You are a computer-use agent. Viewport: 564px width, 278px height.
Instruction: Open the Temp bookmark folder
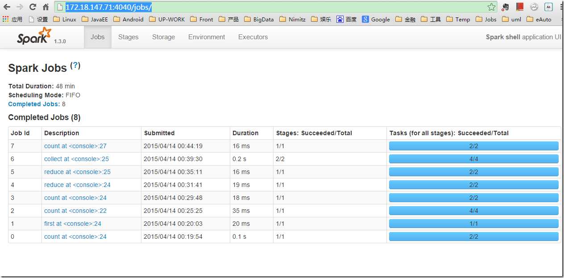coord(458,19)
